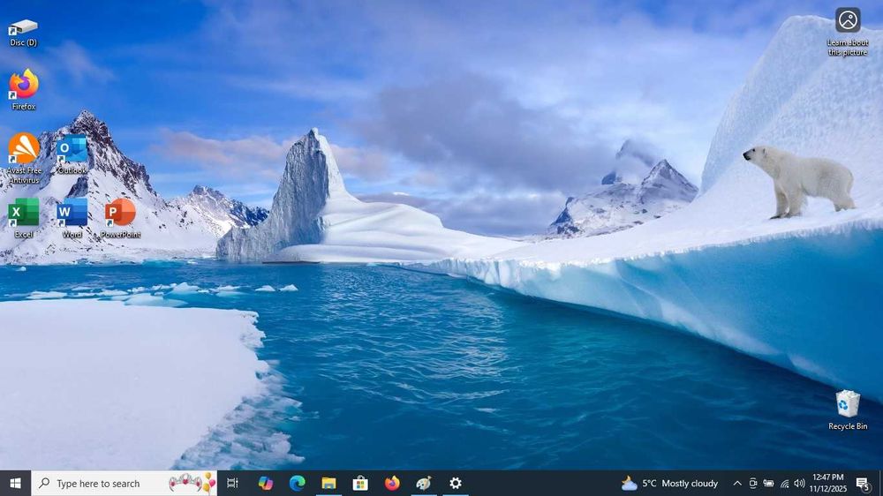
Task: Select the PowerPoint desktop shortcut
Action: click(120, 218)
